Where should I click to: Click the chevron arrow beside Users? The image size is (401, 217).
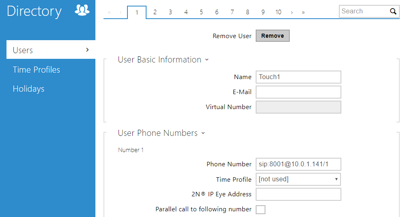[87, 50]
